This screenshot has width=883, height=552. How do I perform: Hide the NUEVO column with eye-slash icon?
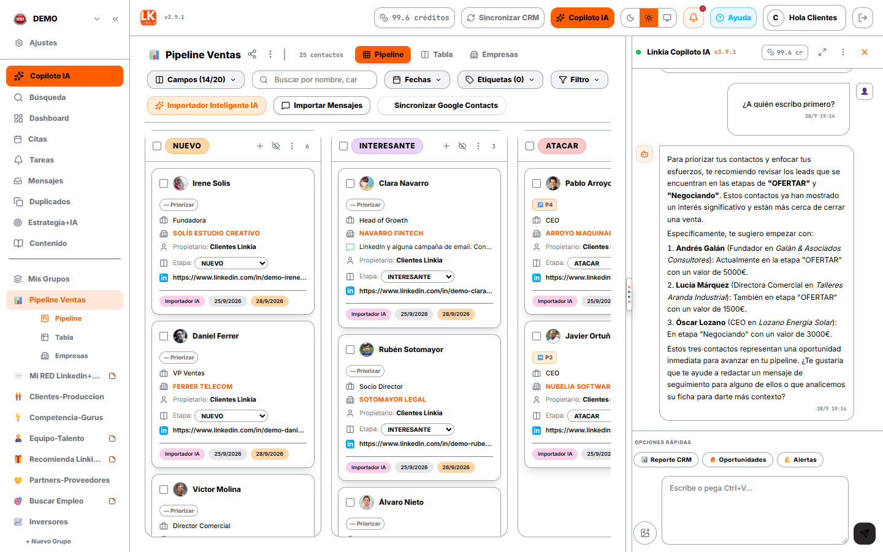coord(276,146)
